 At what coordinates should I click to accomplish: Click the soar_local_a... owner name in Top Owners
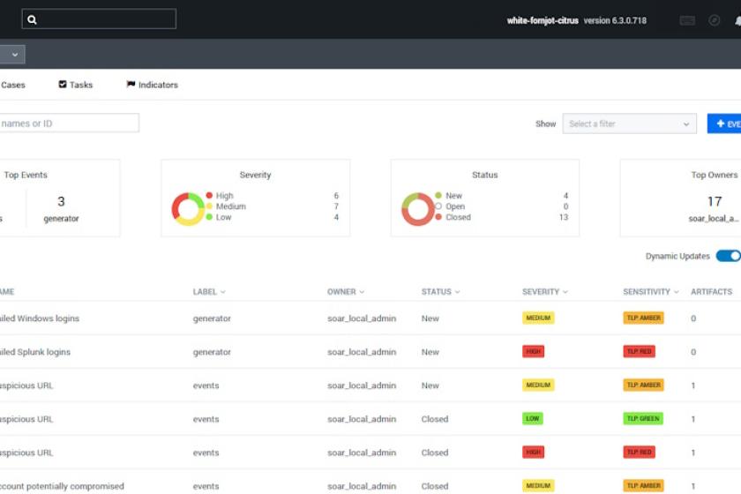pyautogui.click(x=714, y=219)
